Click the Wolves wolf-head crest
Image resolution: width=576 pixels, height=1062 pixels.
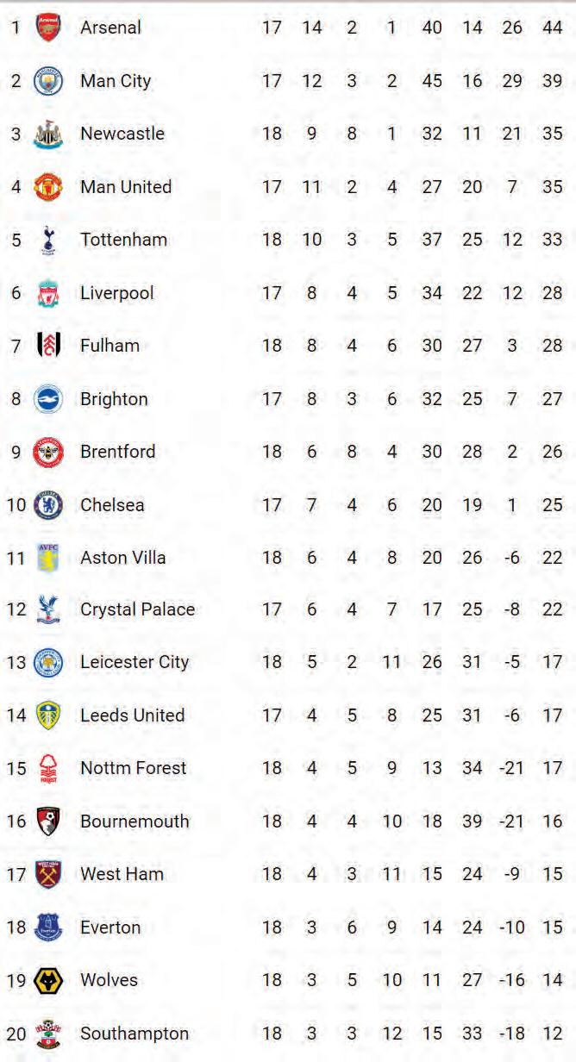tap(48, 981)
